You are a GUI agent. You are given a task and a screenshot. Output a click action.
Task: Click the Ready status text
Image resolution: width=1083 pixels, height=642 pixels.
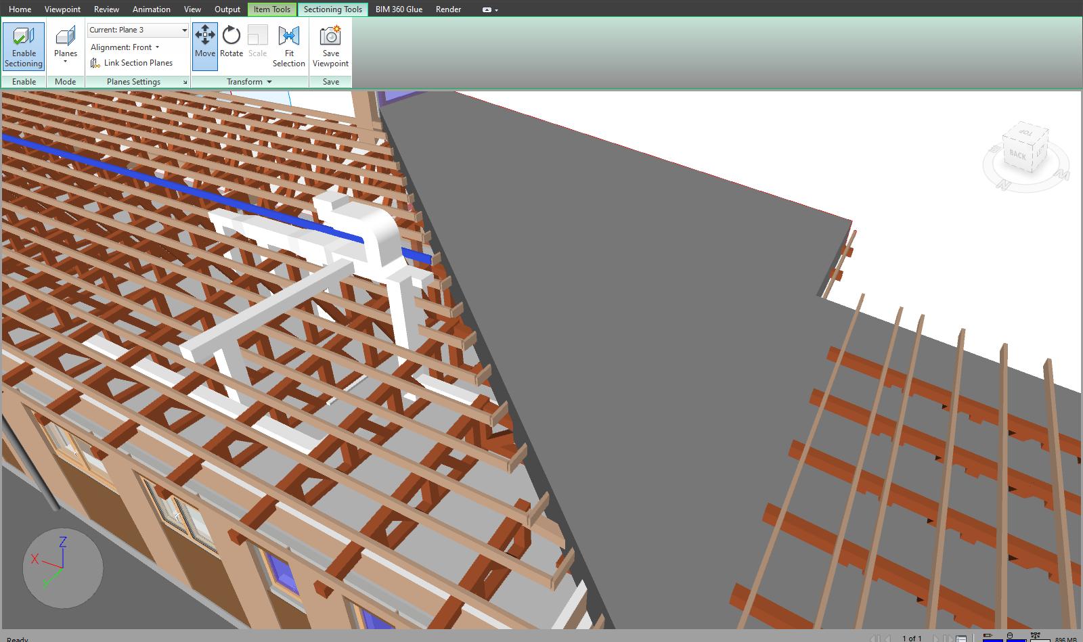tap(18, 639)
